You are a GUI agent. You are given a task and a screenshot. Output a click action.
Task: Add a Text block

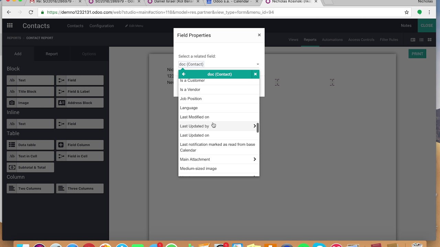[30, 80]
